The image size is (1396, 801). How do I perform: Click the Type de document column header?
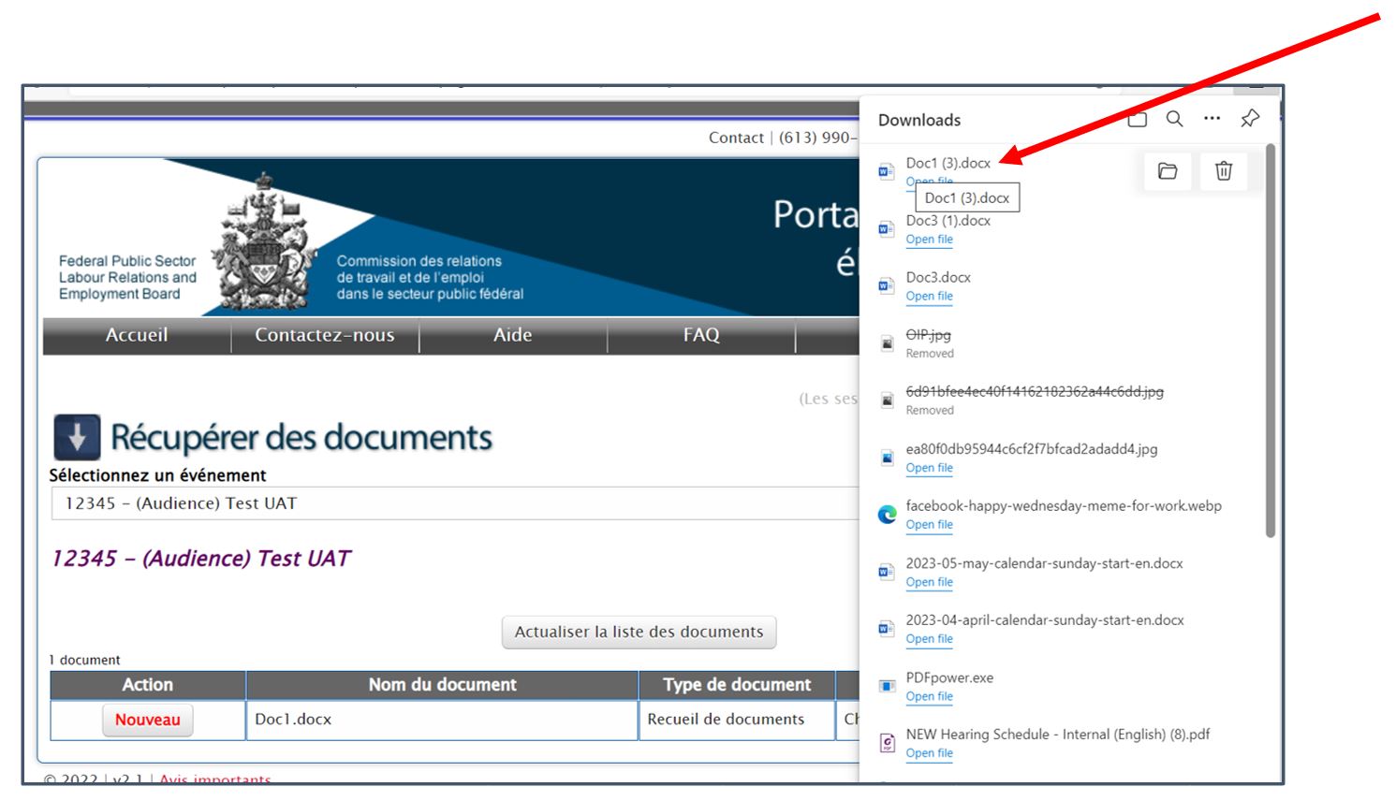point(737,685)
